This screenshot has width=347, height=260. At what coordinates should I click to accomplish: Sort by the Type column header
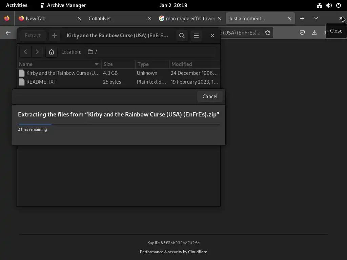(x=152, y=64)
